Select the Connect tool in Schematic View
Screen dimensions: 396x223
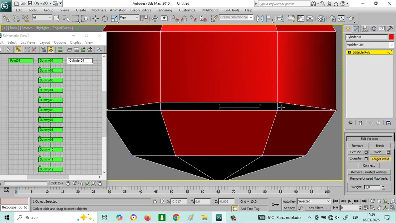[18, 50]
